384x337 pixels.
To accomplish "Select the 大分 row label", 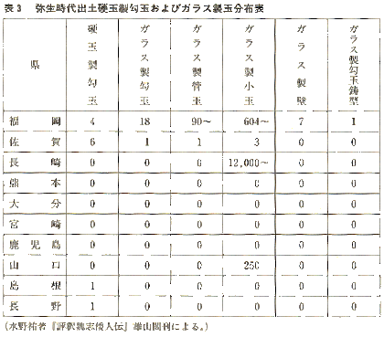I will 35,204.
